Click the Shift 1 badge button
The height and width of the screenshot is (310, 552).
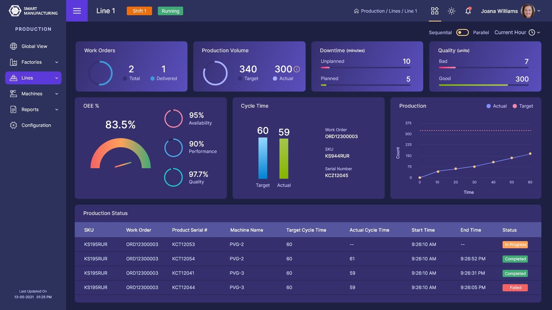(139, 11)
